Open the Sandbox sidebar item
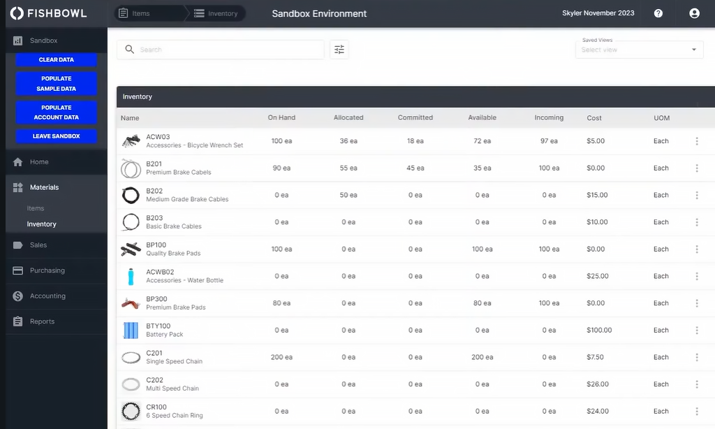This screenshot has height=429, width=715. (56, 41)
